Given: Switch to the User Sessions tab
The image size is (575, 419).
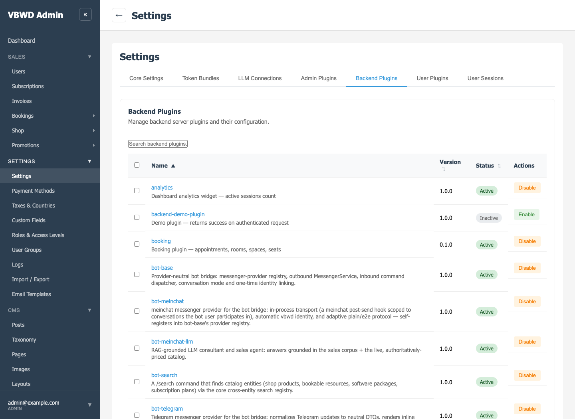Looking at the screenshot, I should [486, 78].
